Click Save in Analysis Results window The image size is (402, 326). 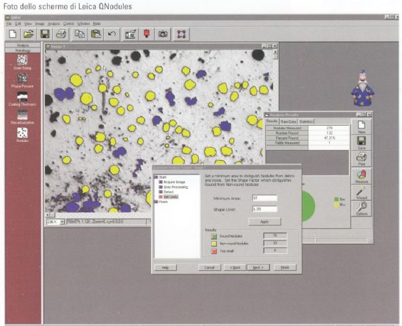coord(361,143)
